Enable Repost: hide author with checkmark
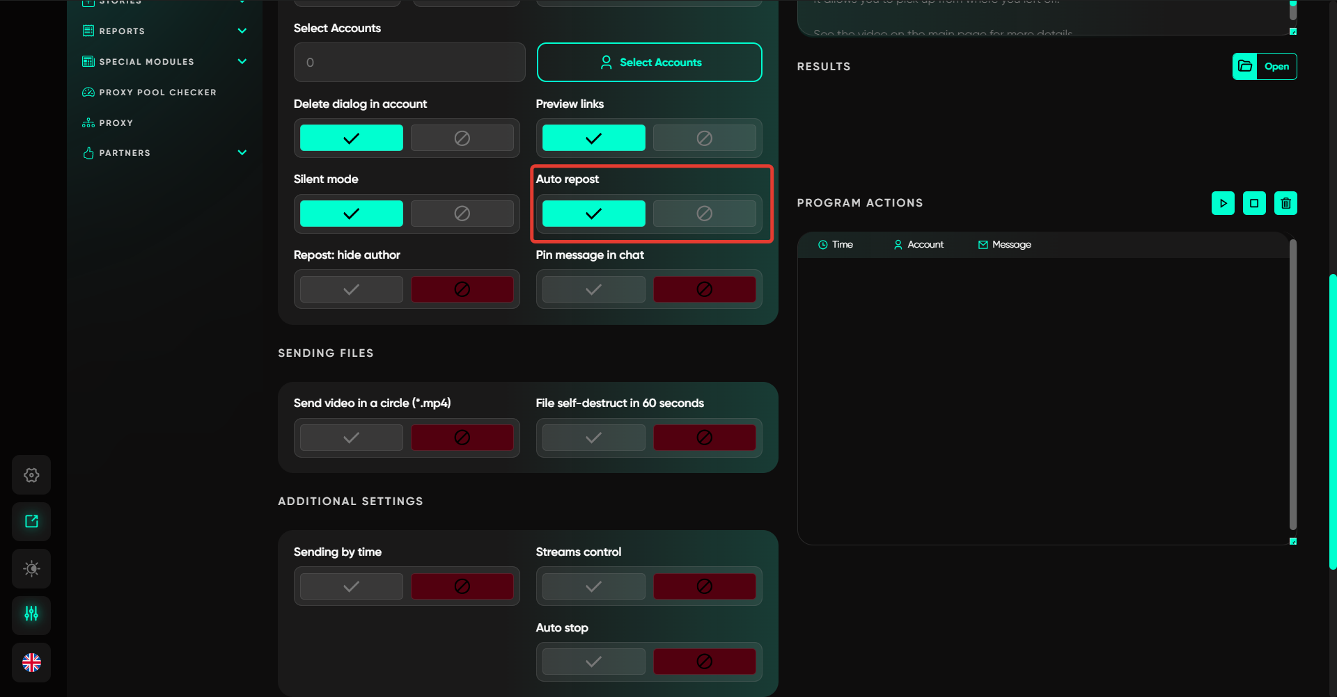The image size is (1337, 697). click(351, 289)
